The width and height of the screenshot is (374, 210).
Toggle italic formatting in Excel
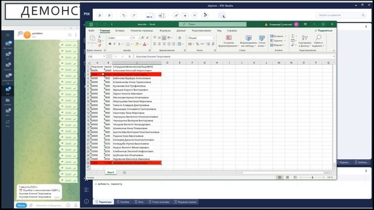tap(115, 44)
